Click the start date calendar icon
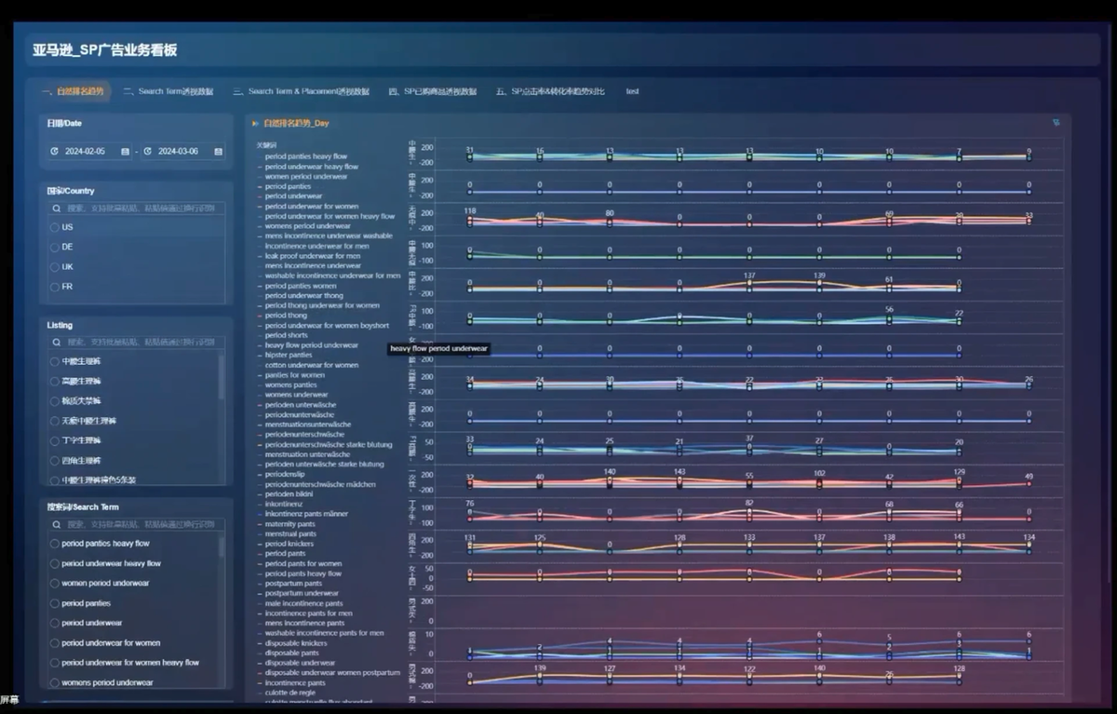Screen dimensions: 1117x714 126,152
